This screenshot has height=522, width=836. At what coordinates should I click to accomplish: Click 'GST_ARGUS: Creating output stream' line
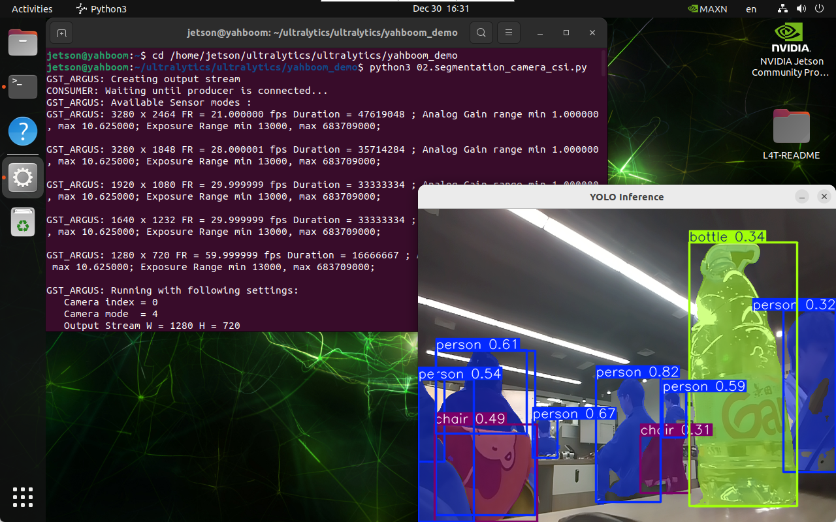143,79
